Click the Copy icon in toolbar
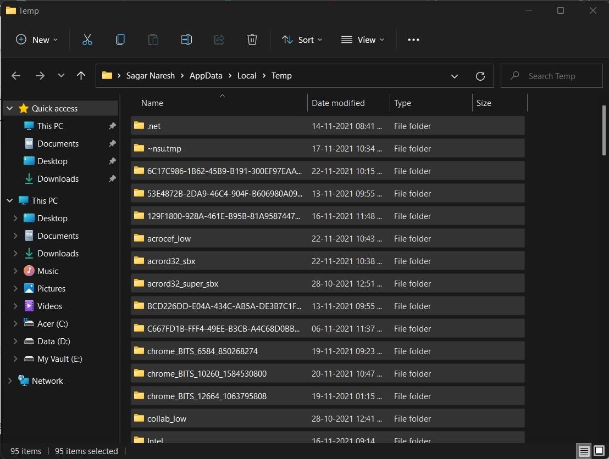The height and width of the screenshot is (459, 609). 120,40
